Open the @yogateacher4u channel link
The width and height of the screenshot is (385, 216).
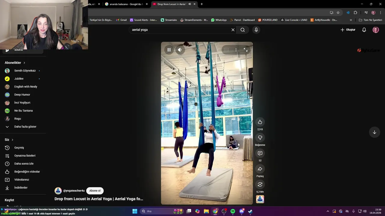pos(74,191)
